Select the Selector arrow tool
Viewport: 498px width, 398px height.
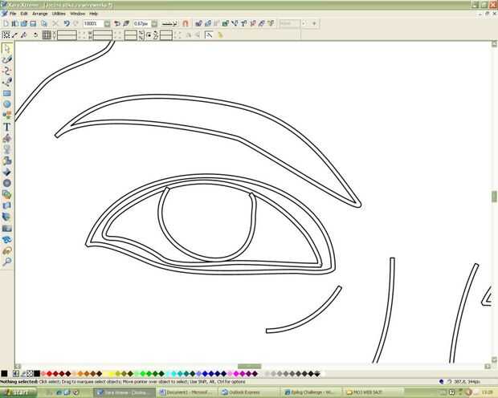click(x=6, y=49)
